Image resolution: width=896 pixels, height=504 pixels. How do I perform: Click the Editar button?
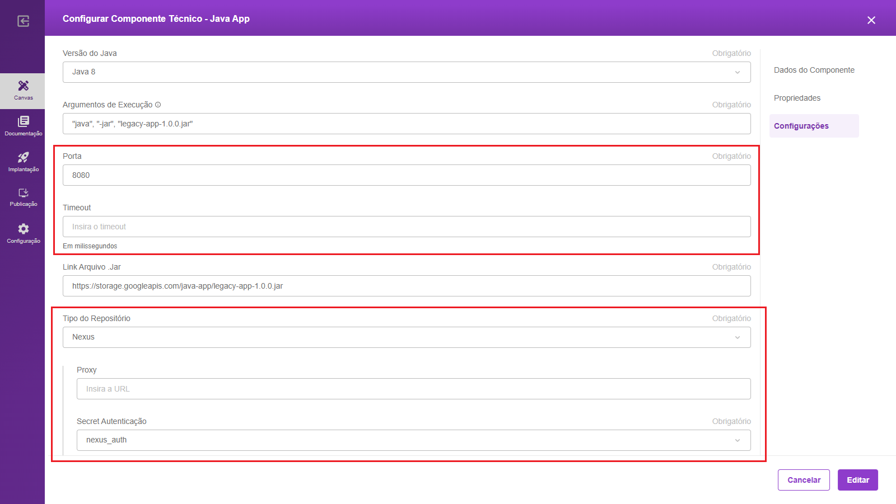click(x=857, y=480)
